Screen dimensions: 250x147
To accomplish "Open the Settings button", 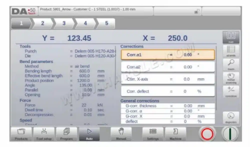I will (x=153, y=134).
